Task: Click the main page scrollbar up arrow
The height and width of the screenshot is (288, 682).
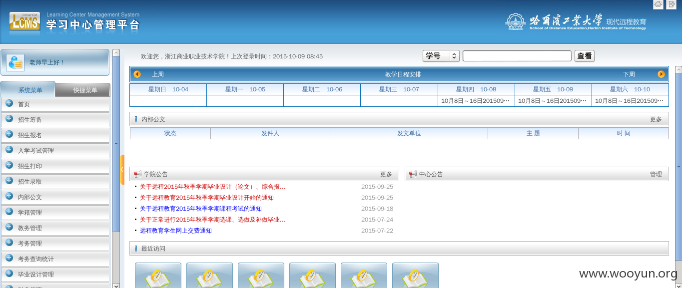Action: [x=679, y=69]
